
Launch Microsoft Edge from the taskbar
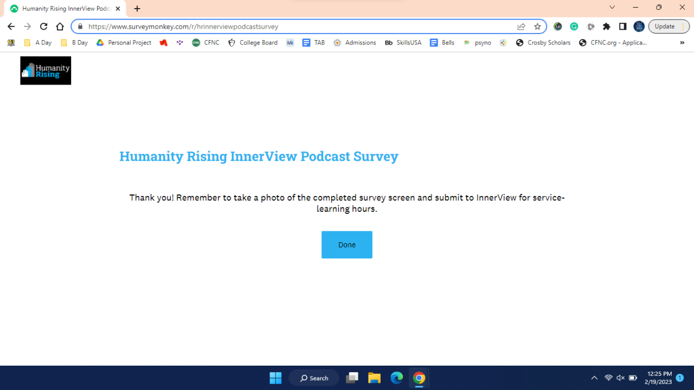(397, 378)
